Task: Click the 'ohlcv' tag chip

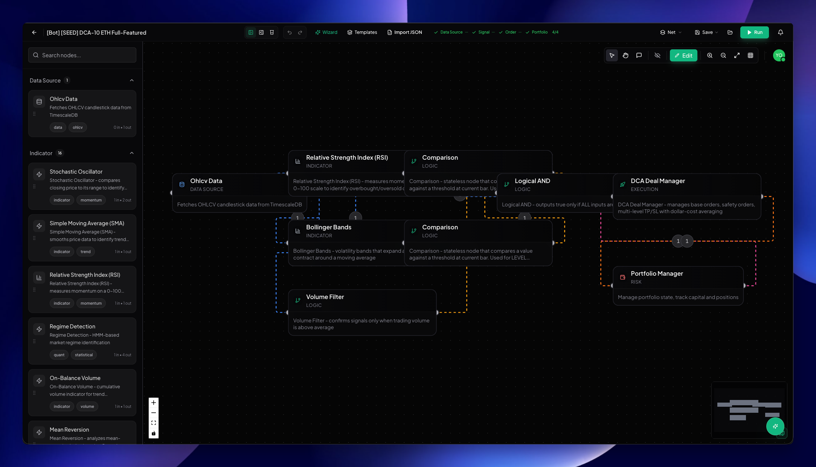Action: coord(78,127)
